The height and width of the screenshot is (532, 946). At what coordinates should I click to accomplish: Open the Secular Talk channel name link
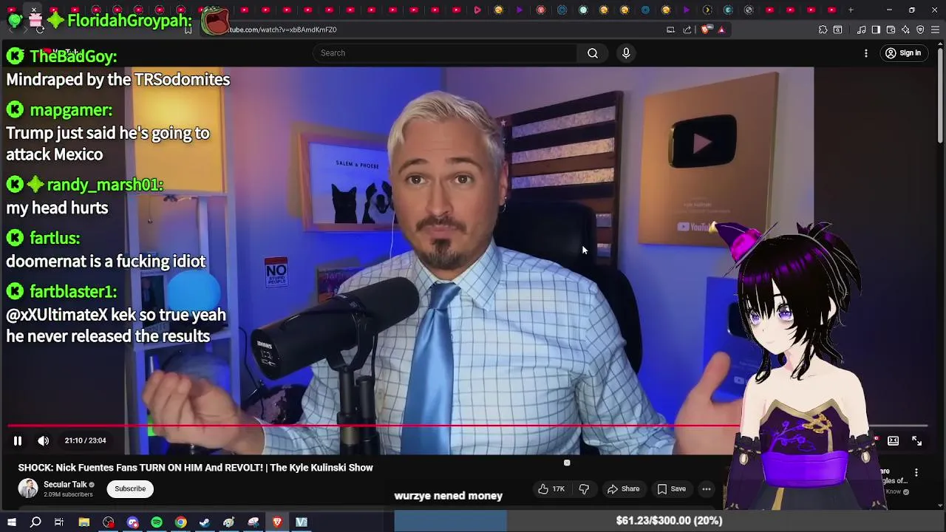click(x=65, y=485)
